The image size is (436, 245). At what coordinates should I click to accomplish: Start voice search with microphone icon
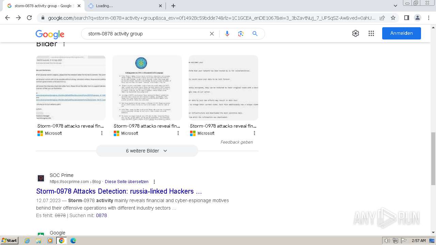(227, 34)
